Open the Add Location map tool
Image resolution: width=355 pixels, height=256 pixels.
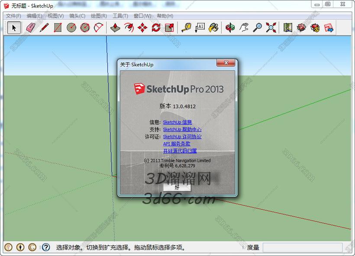pos(288,28)
